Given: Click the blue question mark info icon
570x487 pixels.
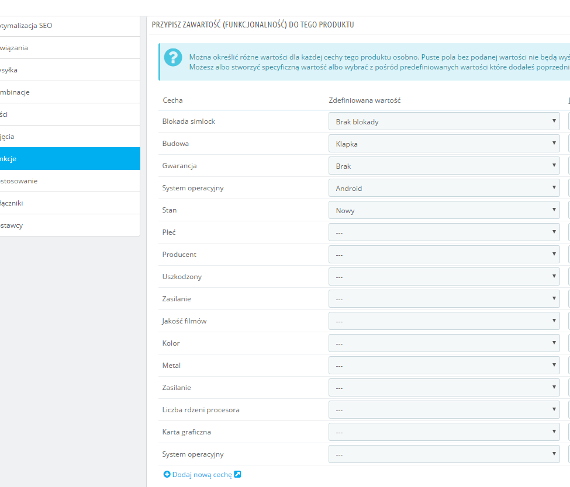Looking at the screenshot, I should tap(173, 57).
